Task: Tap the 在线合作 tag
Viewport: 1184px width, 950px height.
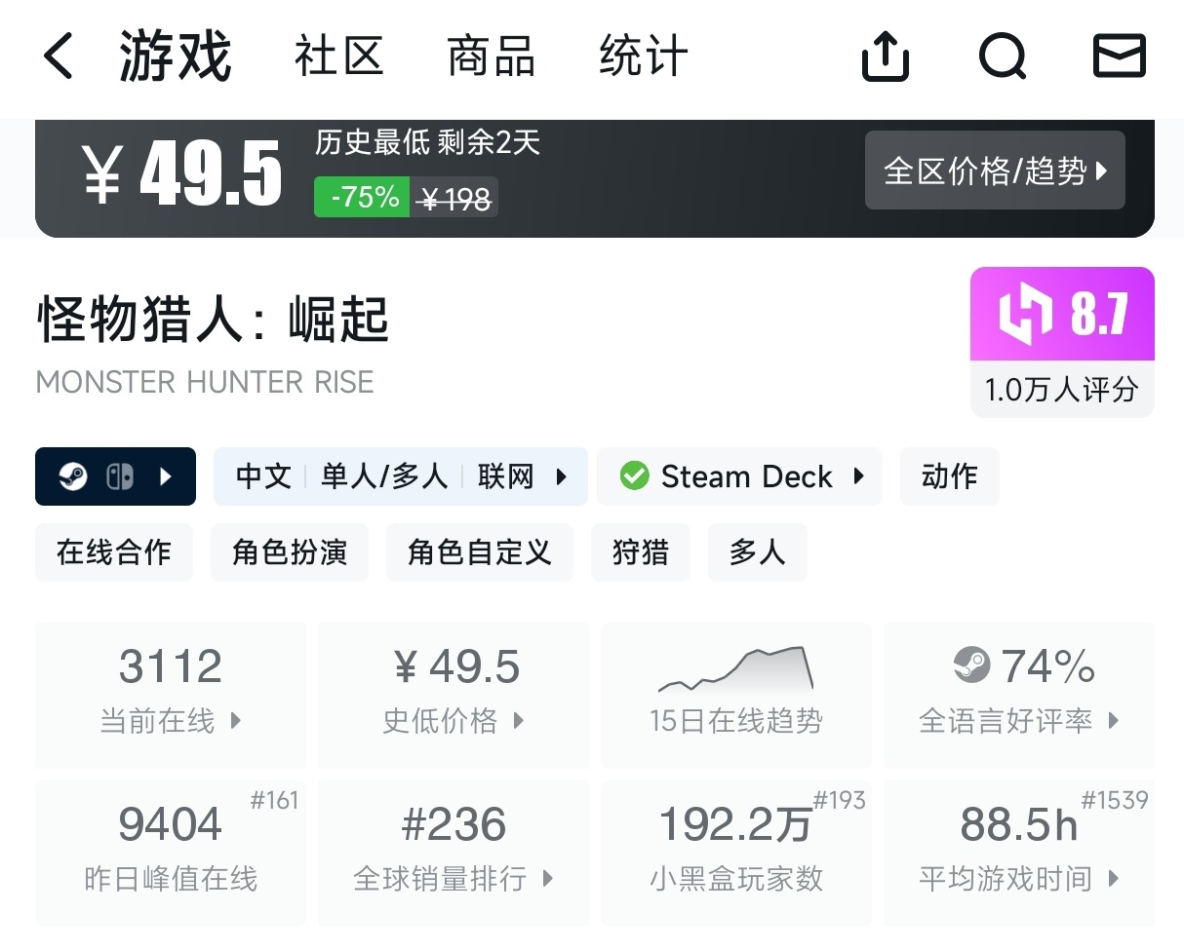Action: pyautogui.click(x=114, y=552)
